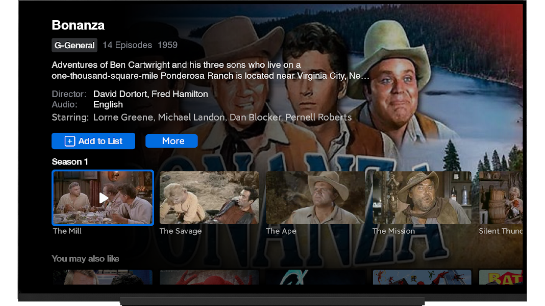Click the English audio value
The height and width of the screenshot is (306, 545).
108,105
